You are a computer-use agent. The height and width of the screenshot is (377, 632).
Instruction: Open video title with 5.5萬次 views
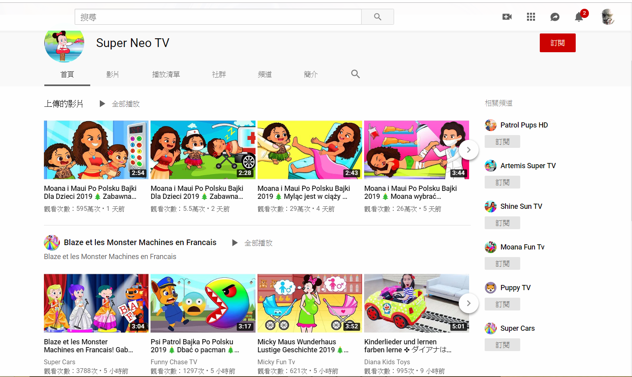pos(197,192)
